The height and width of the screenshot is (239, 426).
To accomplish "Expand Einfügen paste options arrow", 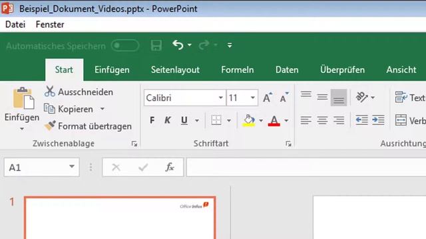I will 22,129.
